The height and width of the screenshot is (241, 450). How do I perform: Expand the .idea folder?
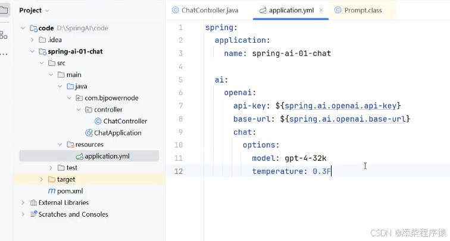[32, 40]
